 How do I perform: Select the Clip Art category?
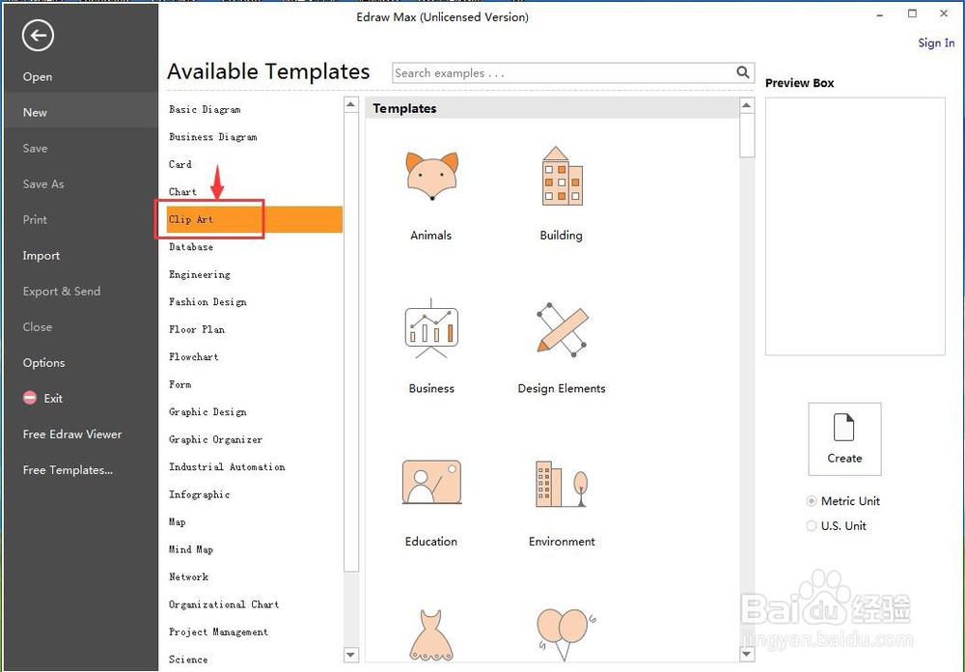[x=254, y=219]
